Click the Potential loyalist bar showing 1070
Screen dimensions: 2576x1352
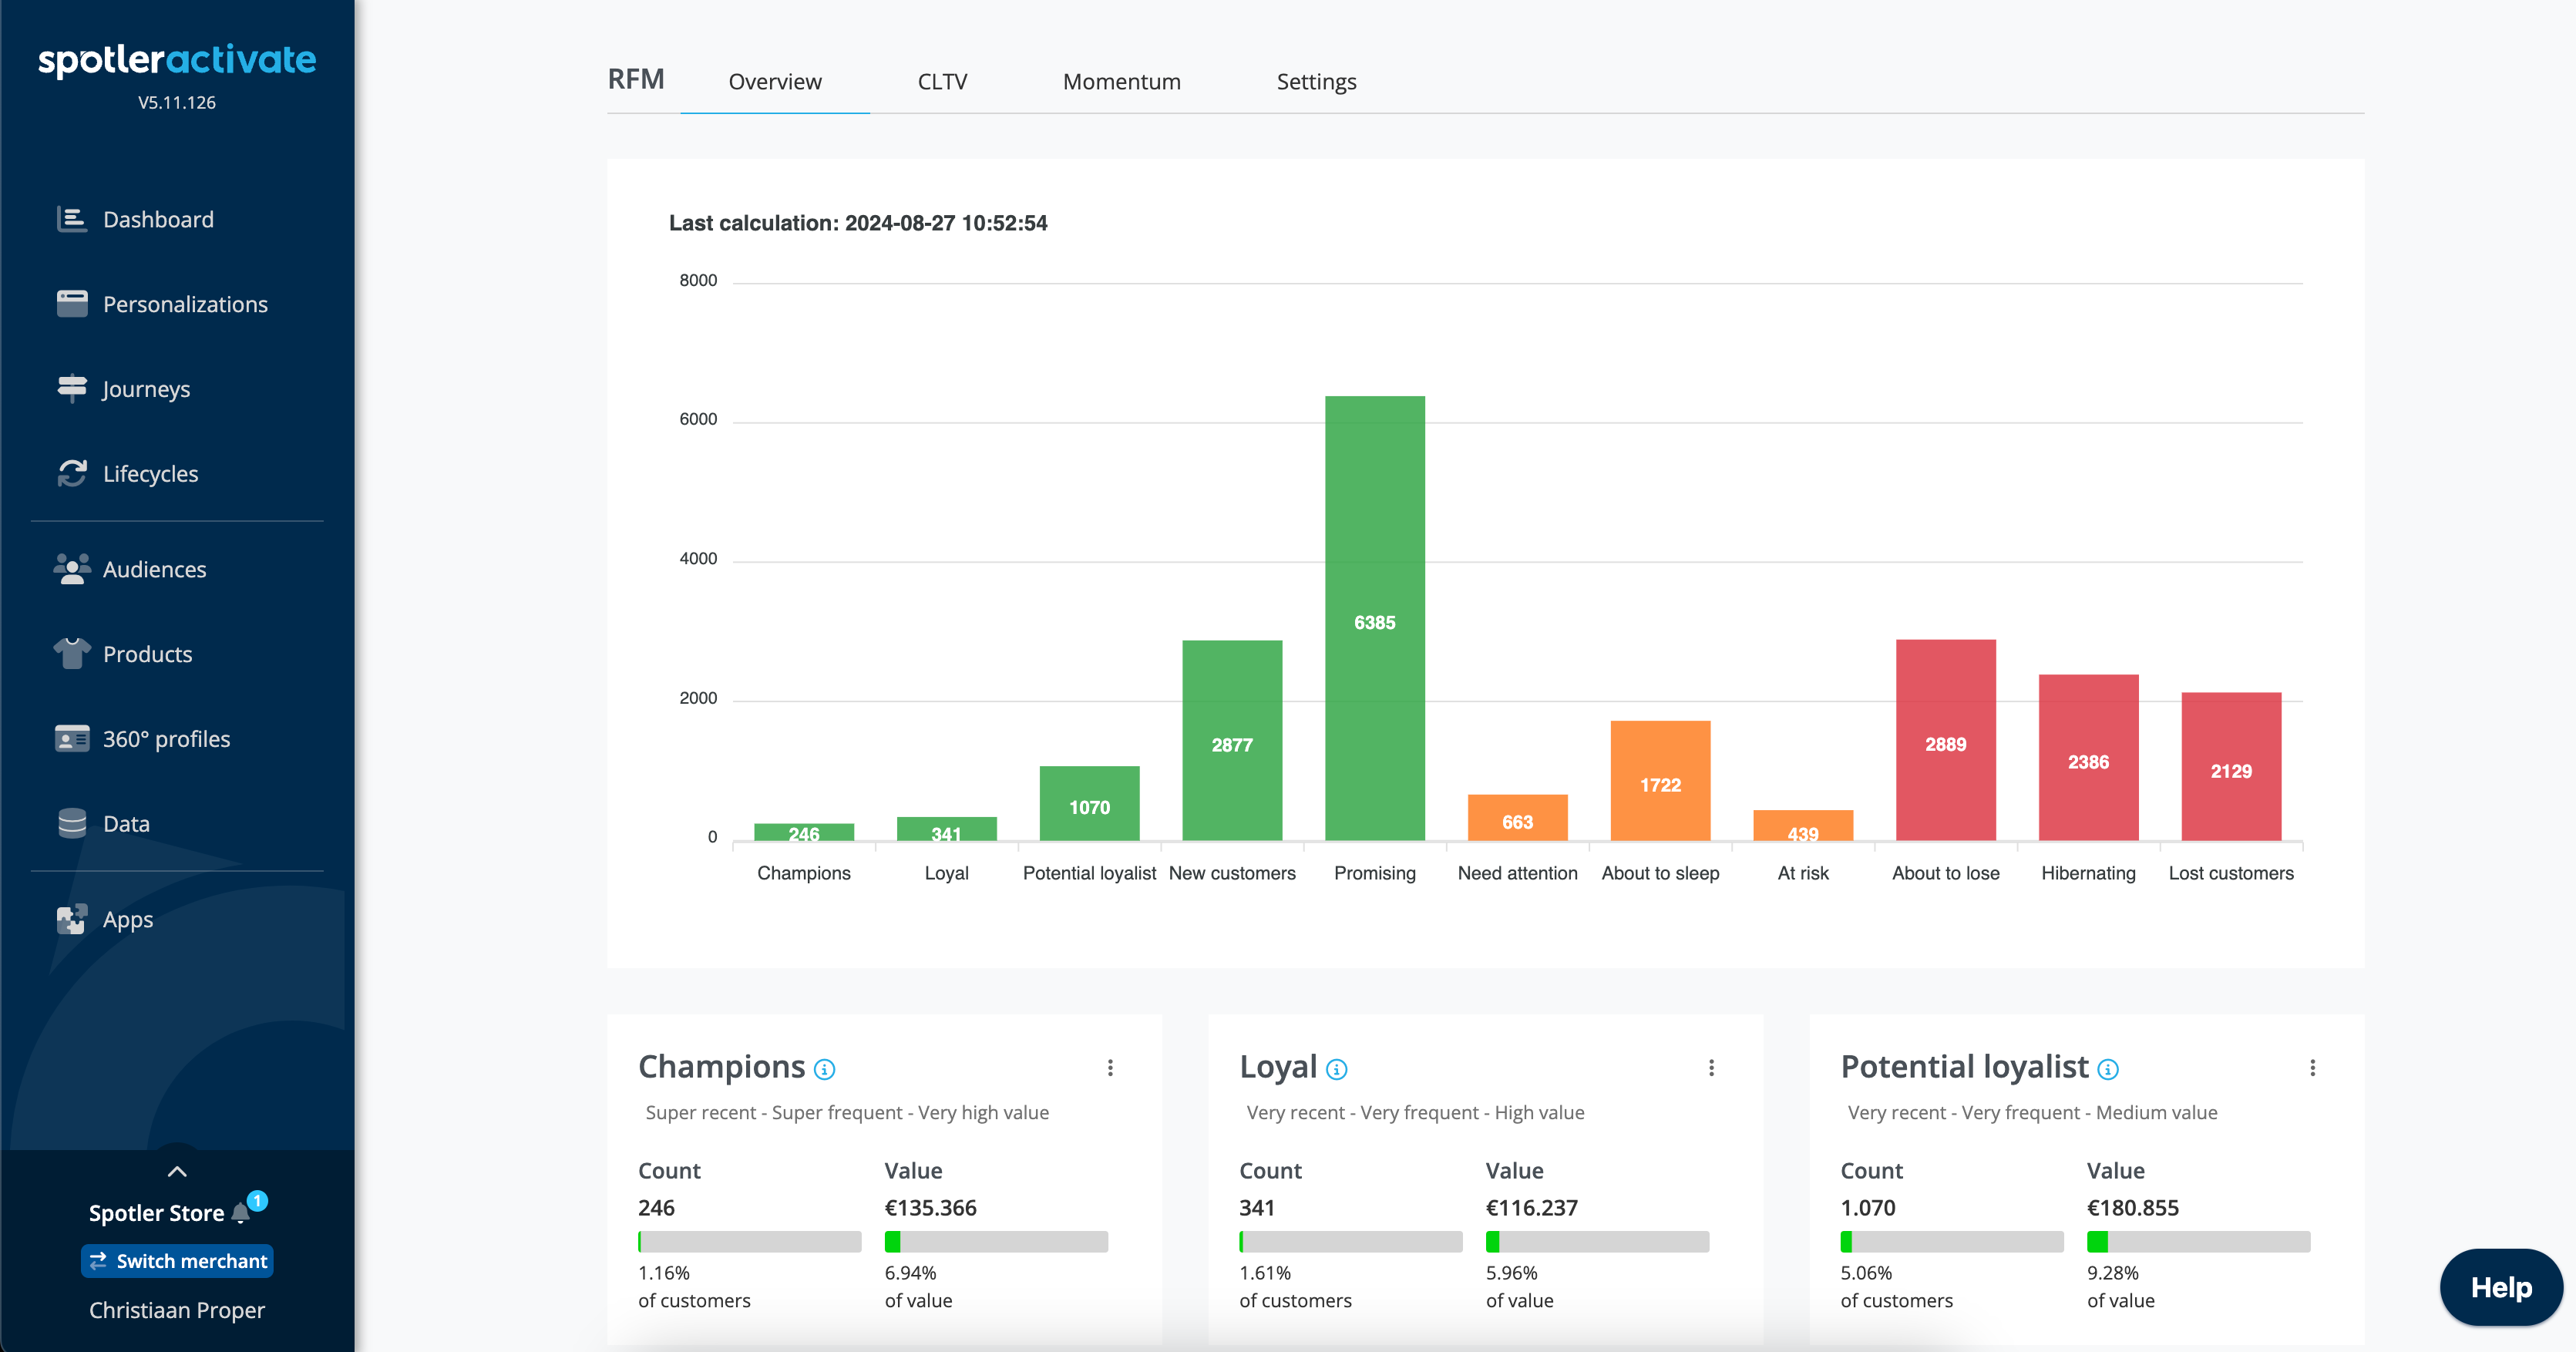click(1089, 804)
